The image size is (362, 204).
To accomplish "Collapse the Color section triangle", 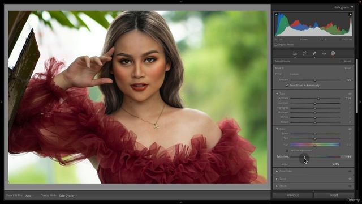I will pyautogui.click(x=277, y=129).
